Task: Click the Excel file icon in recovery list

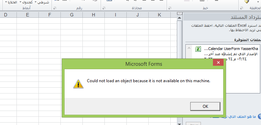Action: point(198,49)
